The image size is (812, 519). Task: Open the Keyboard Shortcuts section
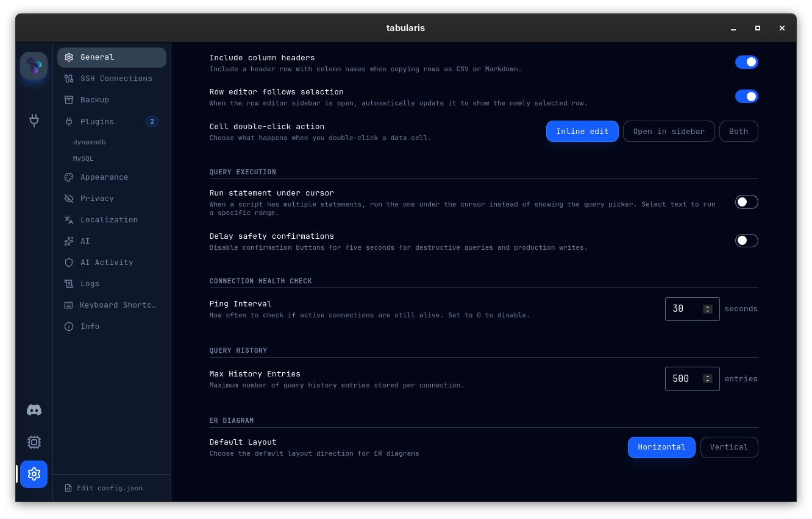pyautogui.click(x=112, y=305)
